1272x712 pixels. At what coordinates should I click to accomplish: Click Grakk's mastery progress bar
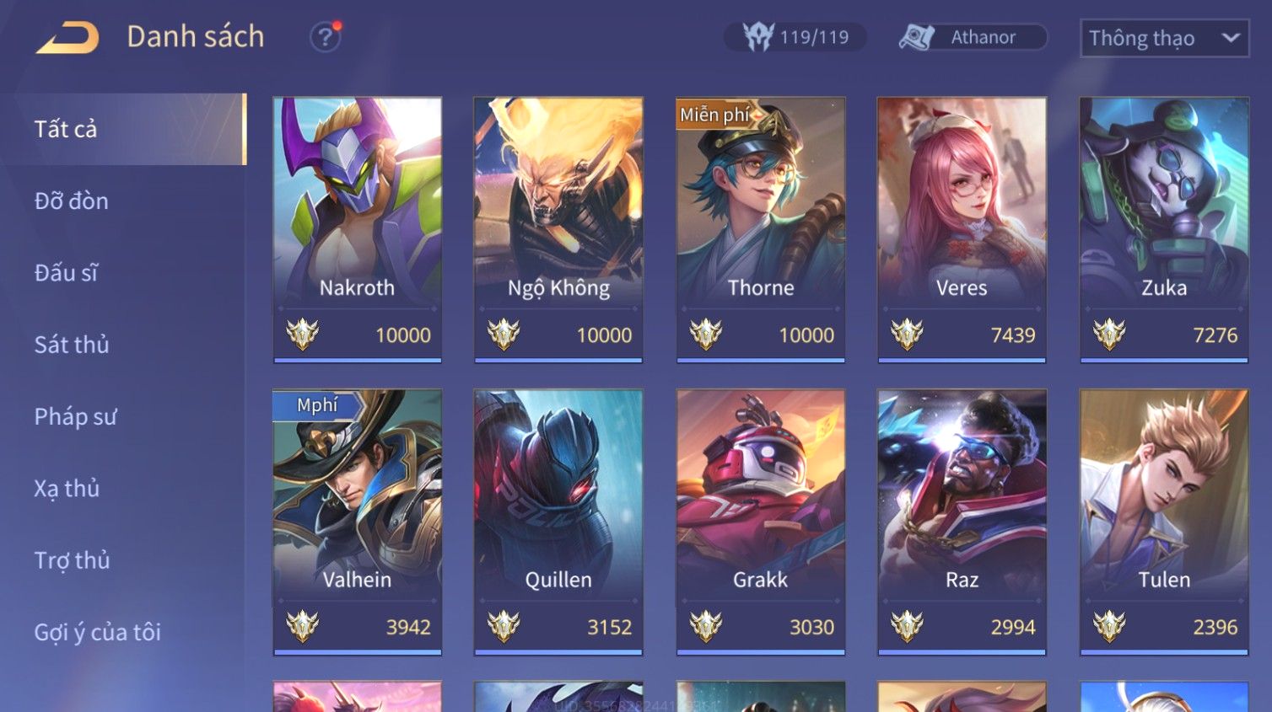point(760,651)
